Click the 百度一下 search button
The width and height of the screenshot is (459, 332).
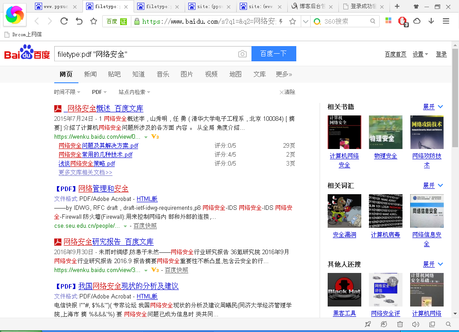pyautogui.click(x=274, y=54)
